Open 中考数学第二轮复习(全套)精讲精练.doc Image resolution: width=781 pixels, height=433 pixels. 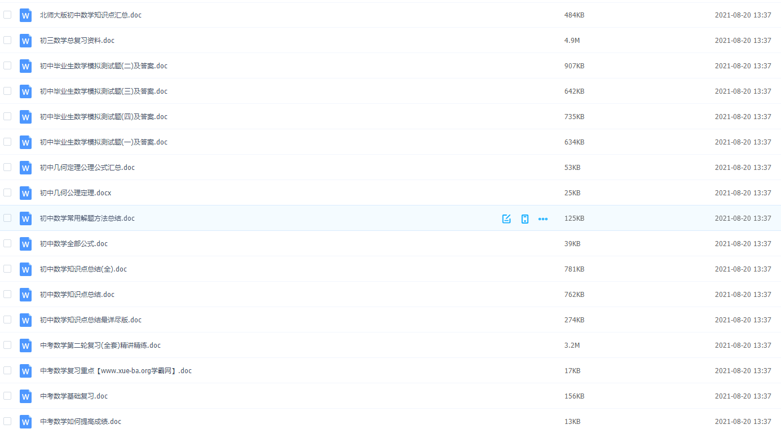click(100, 345)
